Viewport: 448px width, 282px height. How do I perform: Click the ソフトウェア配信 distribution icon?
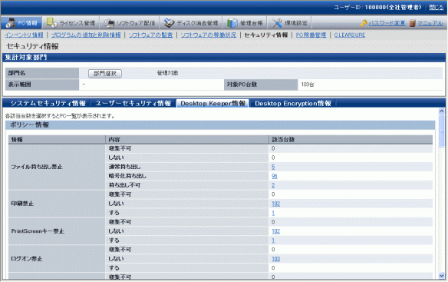[x=109, y=23]
